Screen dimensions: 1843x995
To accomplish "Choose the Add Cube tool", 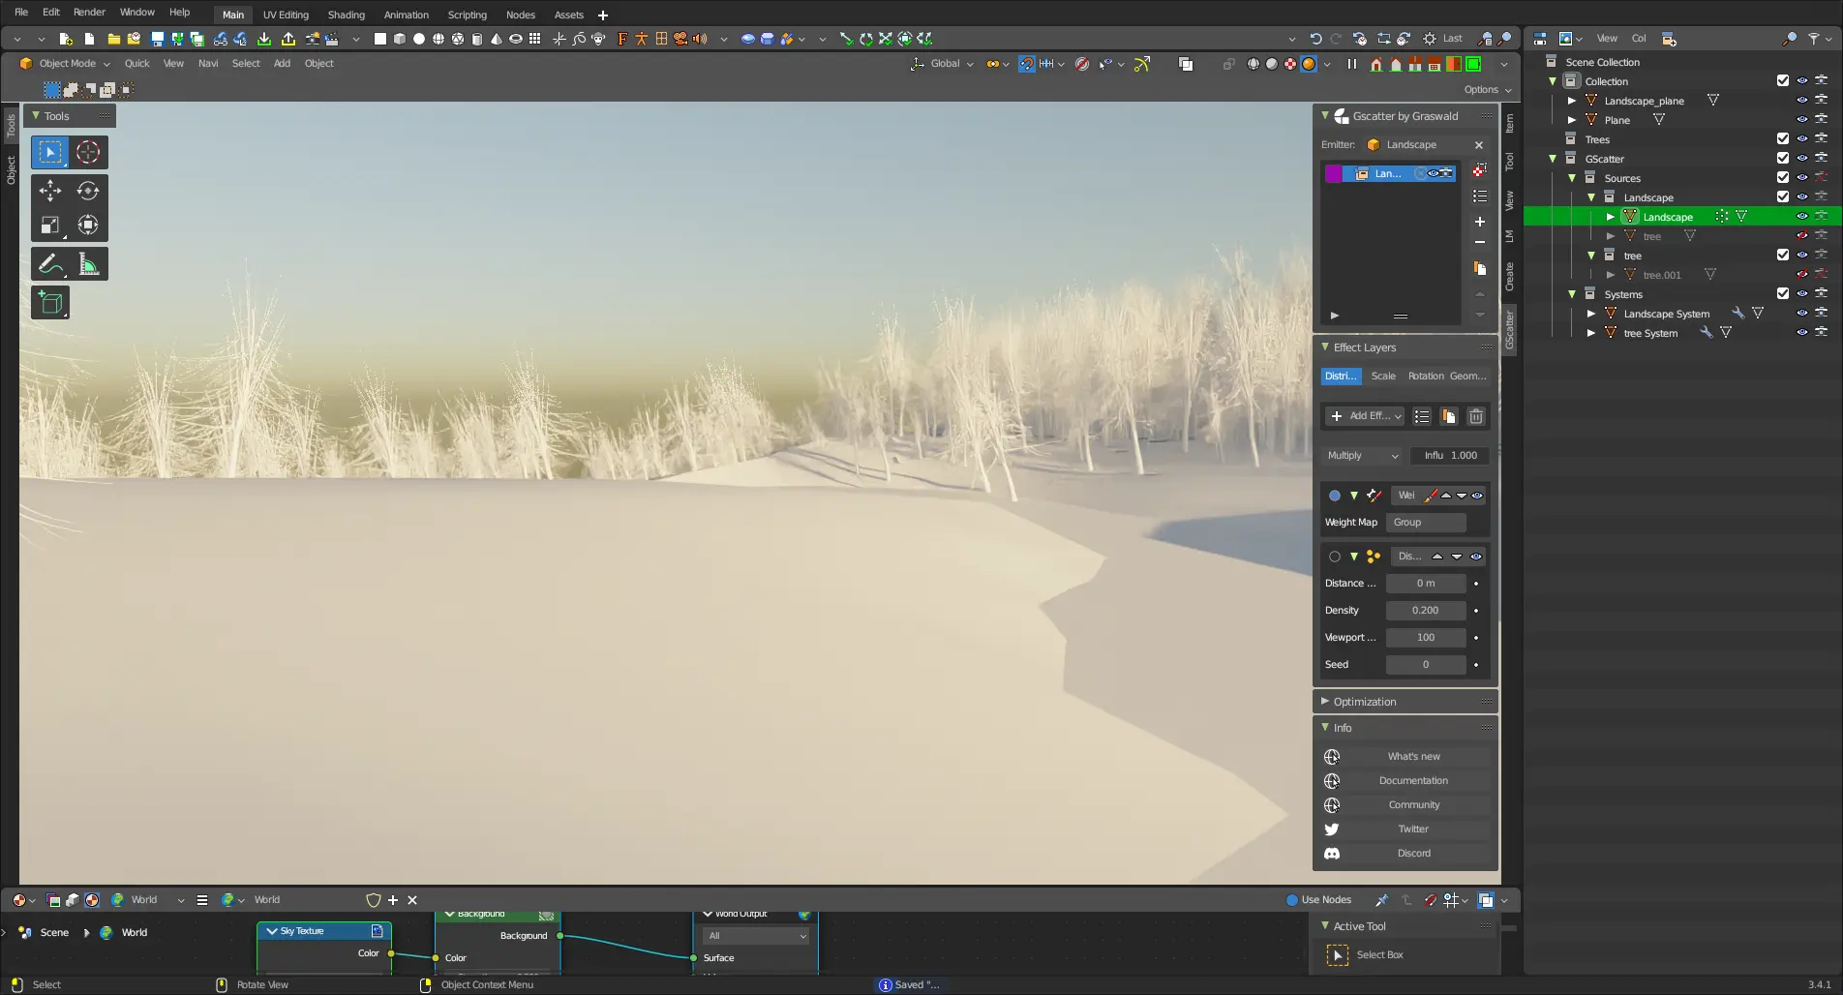I will (x=50, y=303).
